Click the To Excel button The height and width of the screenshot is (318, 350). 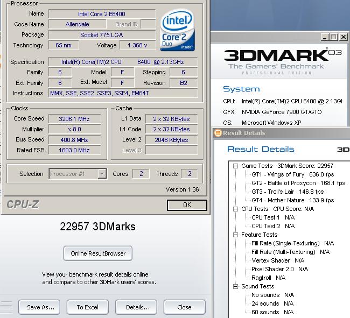(x=87, y=307)
